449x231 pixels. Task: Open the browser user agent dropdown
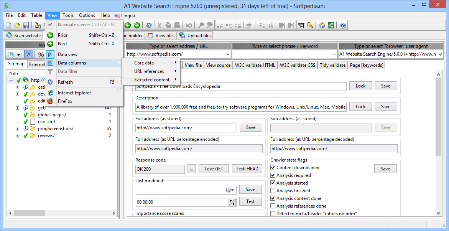pos(440,54)
